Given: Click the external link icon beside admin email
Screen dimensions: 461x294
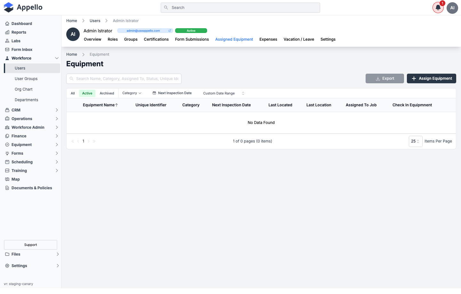Looking at the screenshot, I should pyautogui.click(x=170, y=31).
